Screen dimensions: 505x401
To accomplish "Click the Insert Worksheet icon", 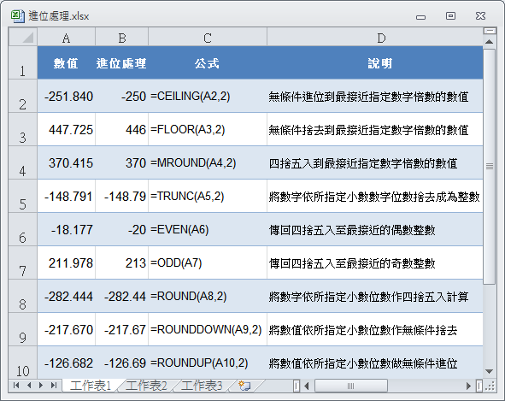I will (244, 386).
